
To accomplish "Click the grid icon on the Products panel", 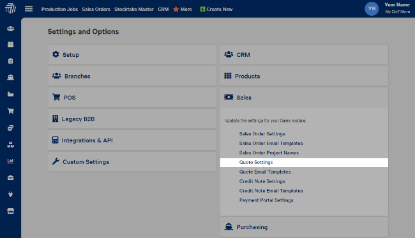I will click(228, 76).
